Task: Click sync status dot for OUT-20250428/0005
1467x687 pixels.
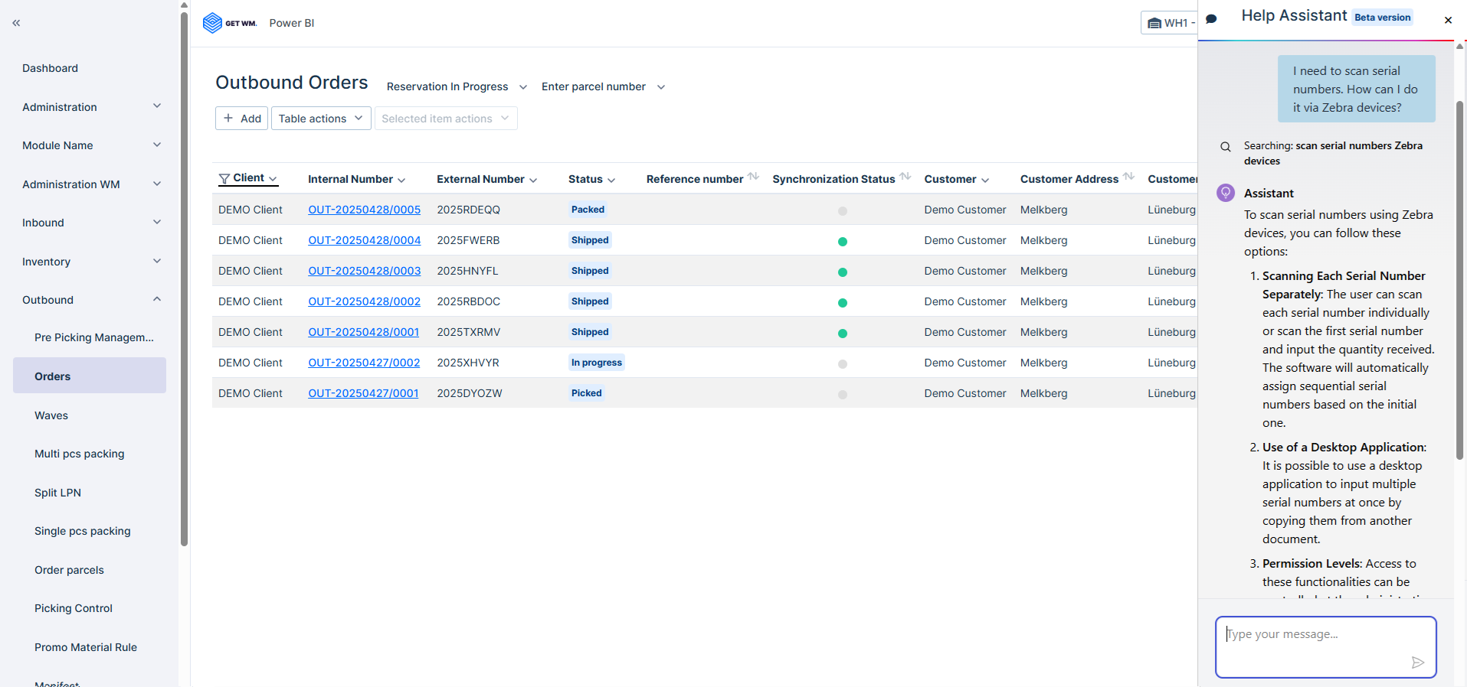Action: (x=843, y=211)
